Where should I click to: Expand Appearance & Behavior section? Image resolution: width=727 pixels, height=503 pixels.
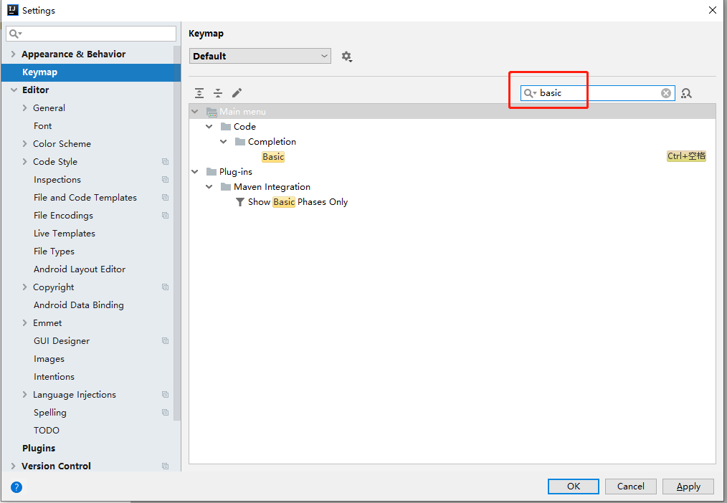point(13,54)
